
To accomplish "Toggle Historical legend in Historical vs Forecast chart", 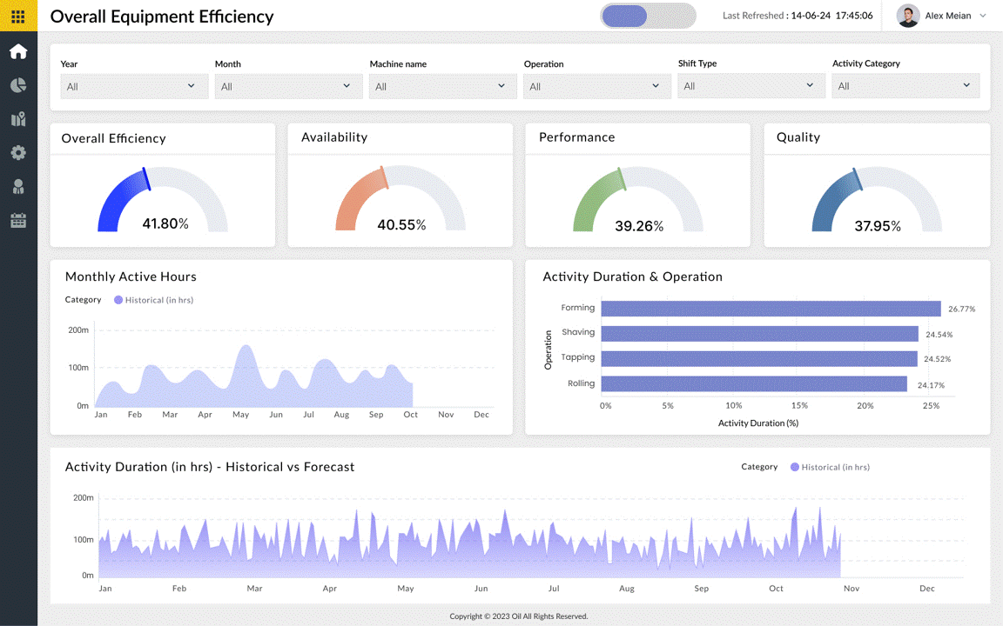I will (830, 467).
